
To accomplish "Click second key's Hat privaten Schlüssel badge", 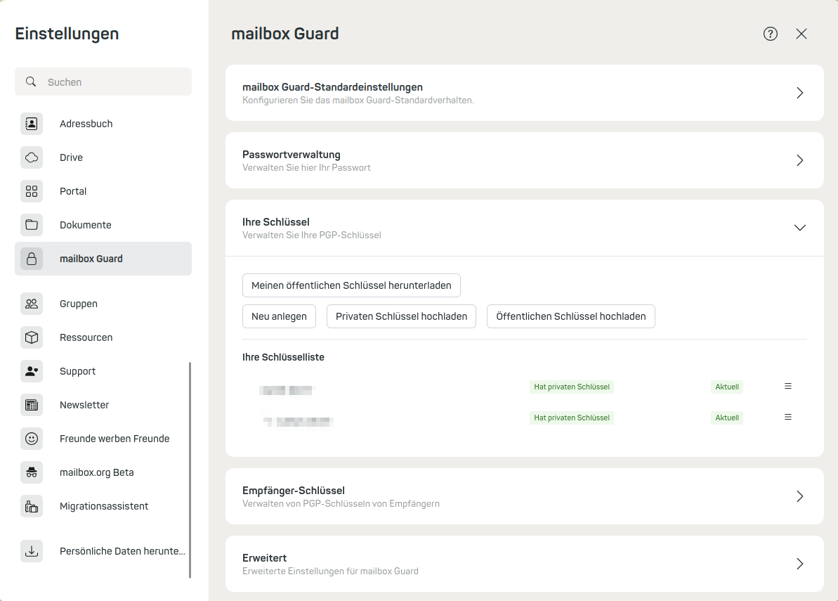I will click(571, 418).
